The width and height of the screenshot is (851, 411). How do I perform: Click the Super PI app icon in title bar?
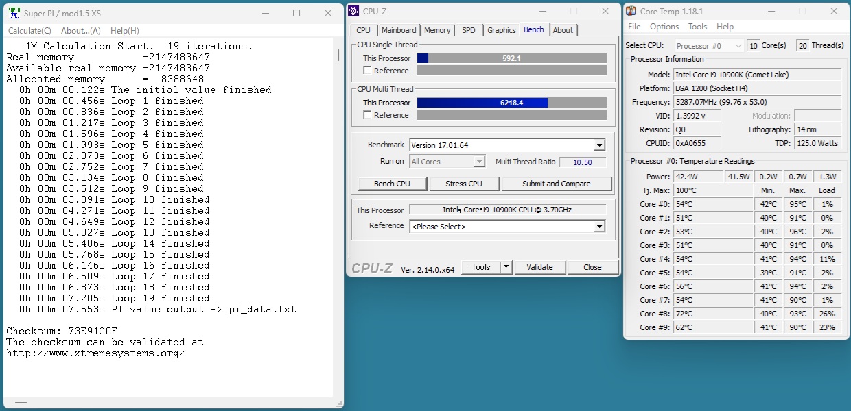pyautogui.click(x=14, y=13)
